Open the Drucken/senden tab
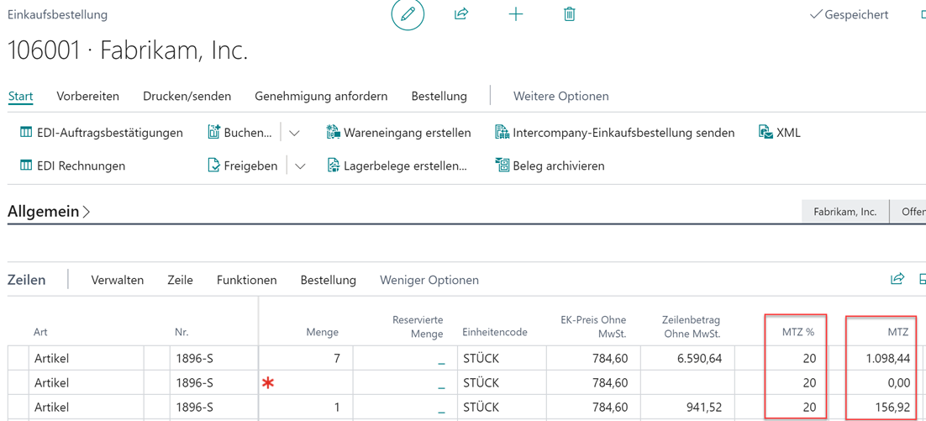 coord(187,96)
